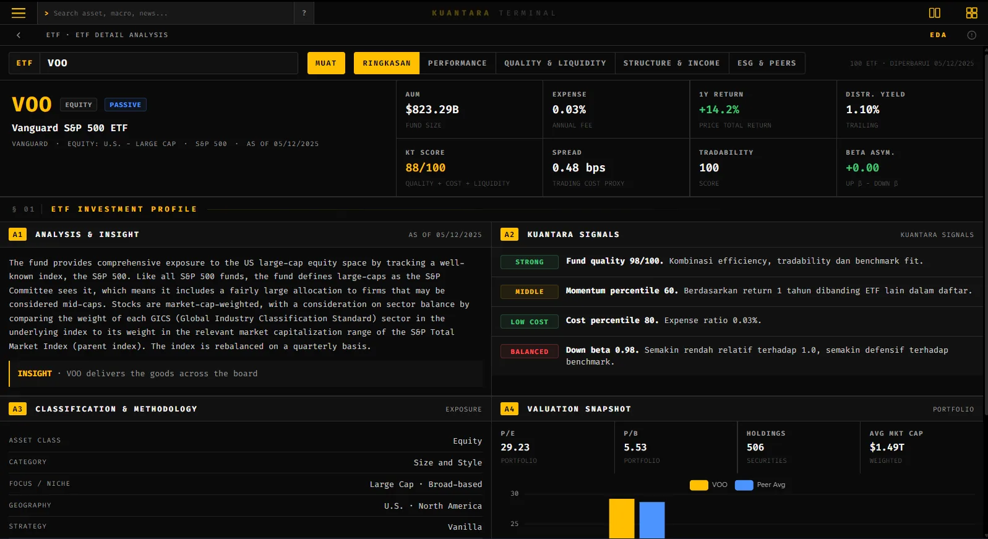The height and width of the screenshot is (539, 988).
Task: Click the blue Peer Avg chart bar
Action: tap(652, 520)
